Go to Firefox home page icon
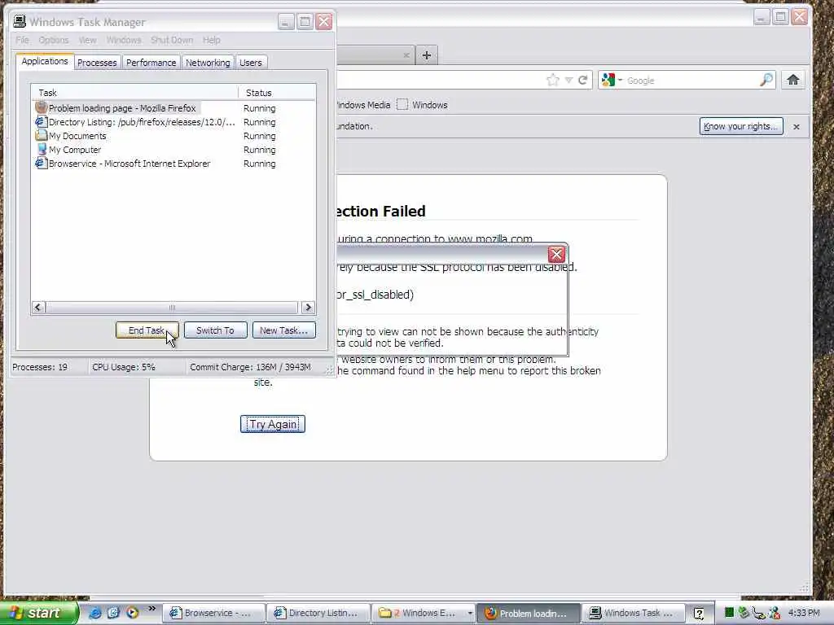This screenshot has height=625, width=834. click(793, 80)
